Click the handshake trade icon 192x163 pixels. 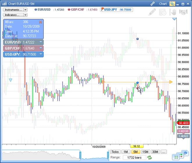[x=183, y=12]
